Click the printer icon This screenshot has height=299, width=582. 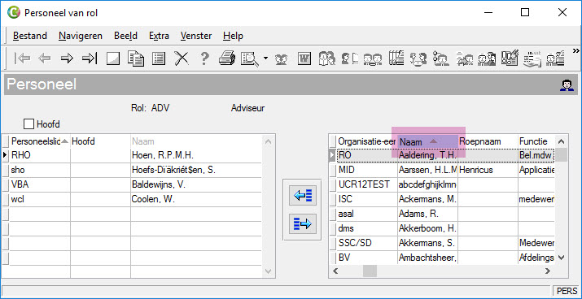point(227,58)
